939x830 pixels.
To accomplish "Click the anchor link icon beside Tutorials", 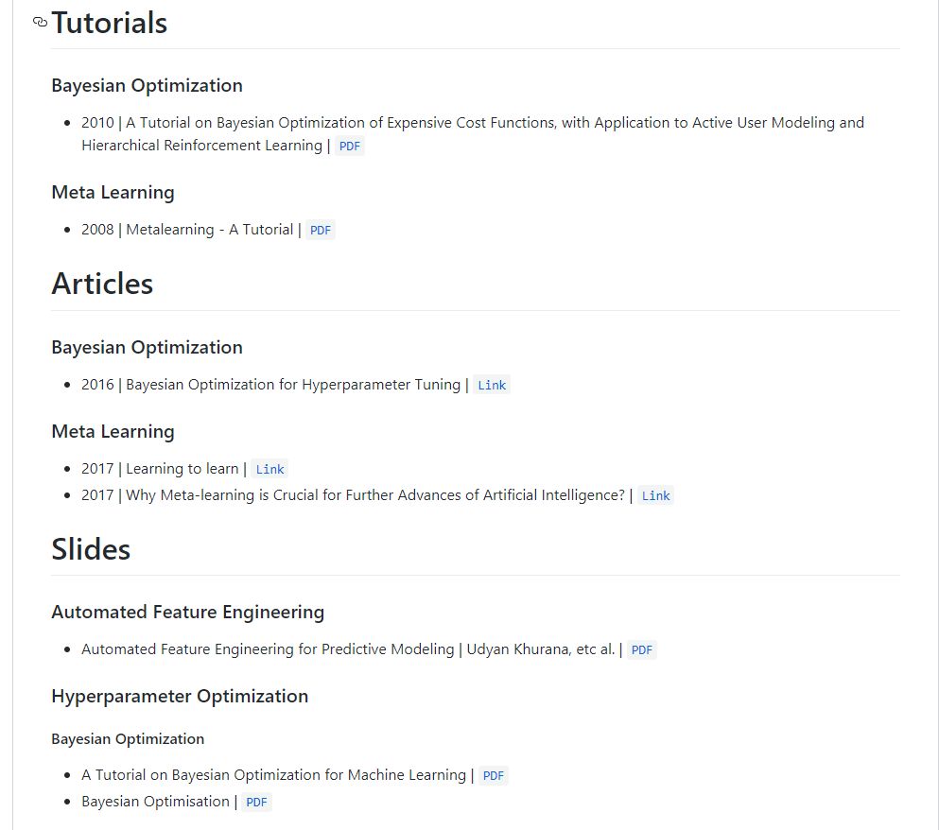I will [40, 22].
